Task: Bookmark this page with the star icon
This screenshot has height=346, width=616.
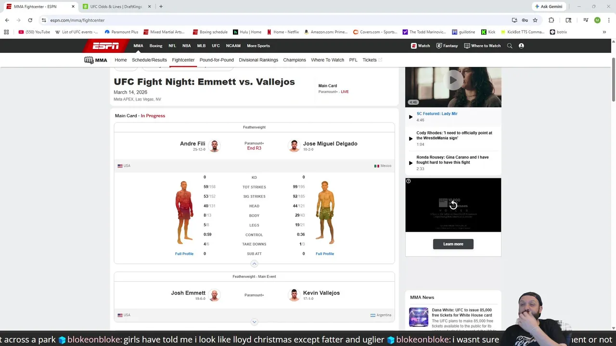Action: 535,20
